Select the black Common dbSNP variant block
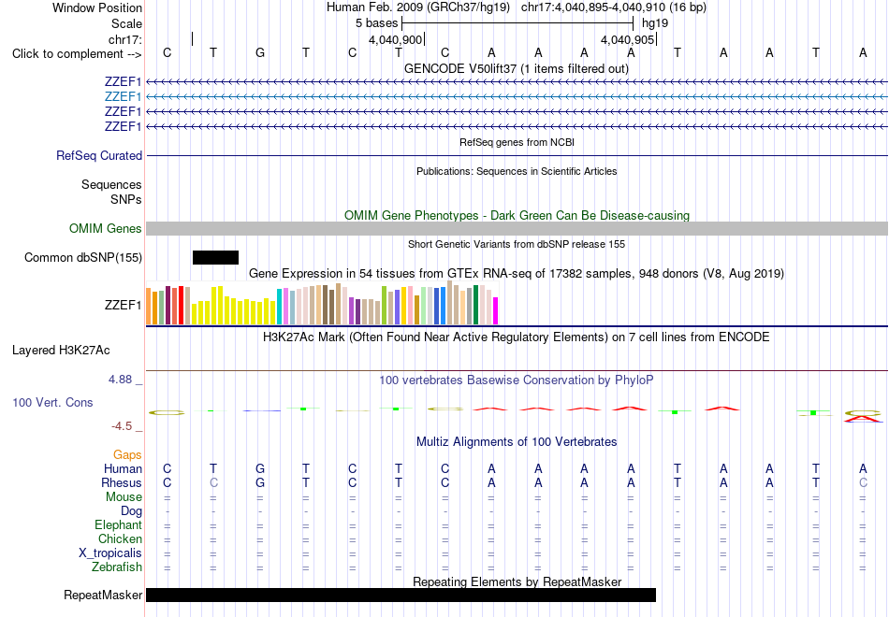 click(x=215, y=257)
